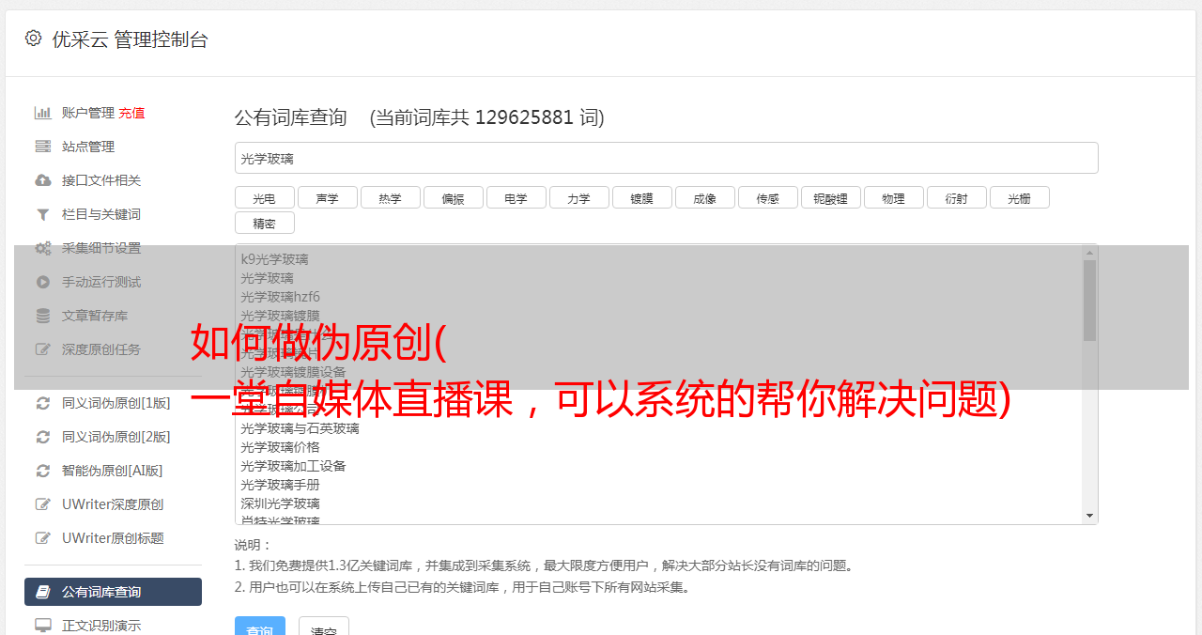Screen dimensions: 1202x635
Task: Click the gear icon beside 优采云 管理控制台
Action: click(34, 39)
